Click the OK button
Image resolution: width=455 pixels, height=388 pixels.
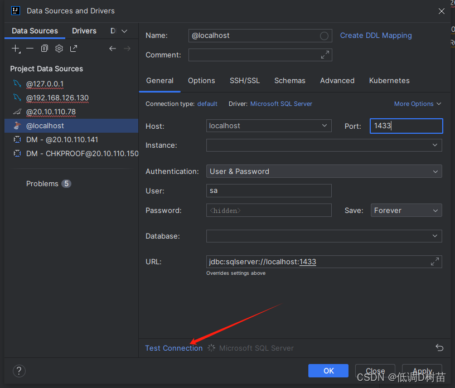click(x=328, y=371)
